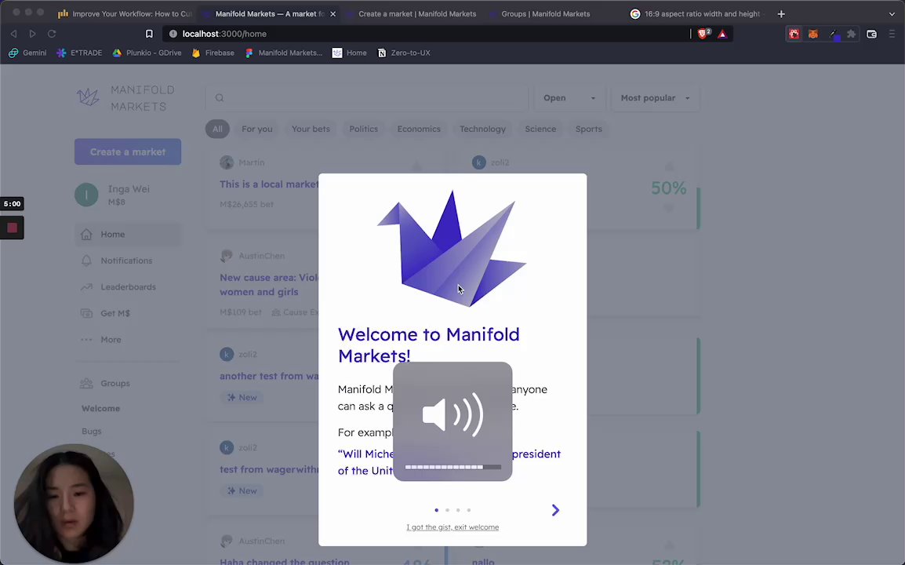Open the browser hamburger menu
Viewport: 905px width, 565px height.
pyautogui.click(x=892, y=34)
